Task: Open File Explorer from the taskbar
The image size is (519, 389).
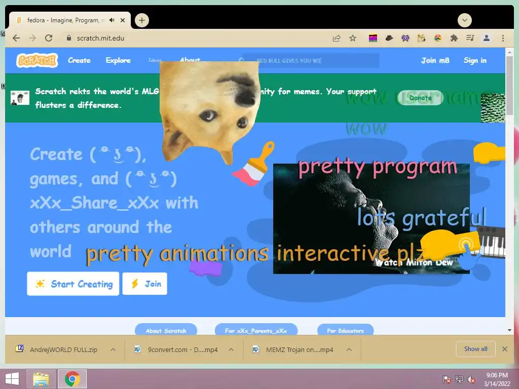Action: pyautogui.click(x=41, y=379)
